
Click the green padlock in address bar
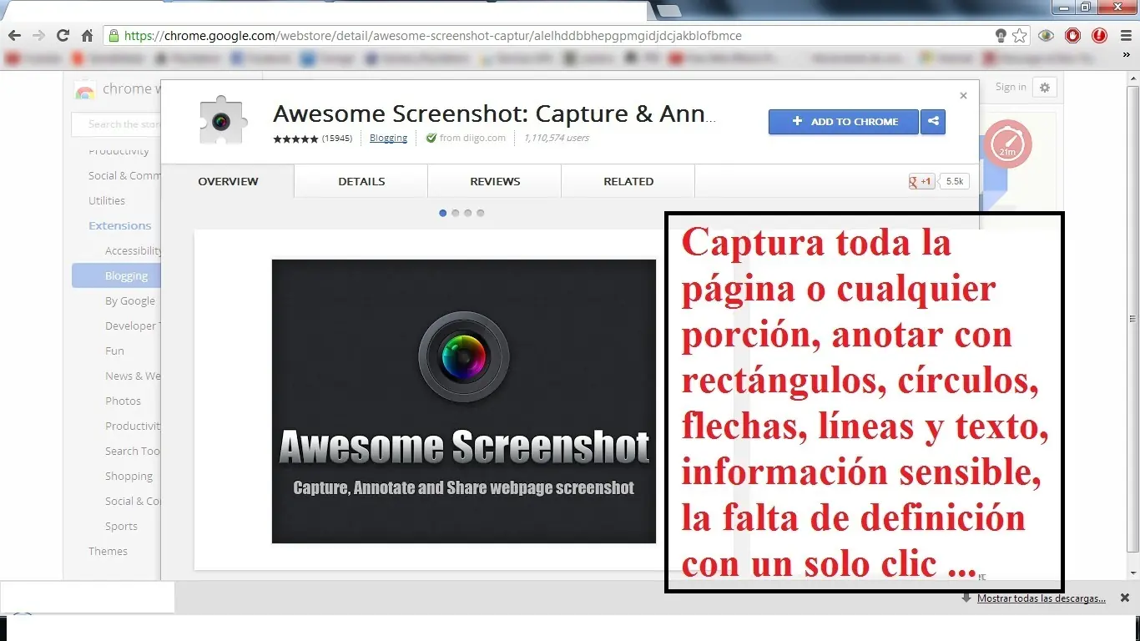(113, 36)
